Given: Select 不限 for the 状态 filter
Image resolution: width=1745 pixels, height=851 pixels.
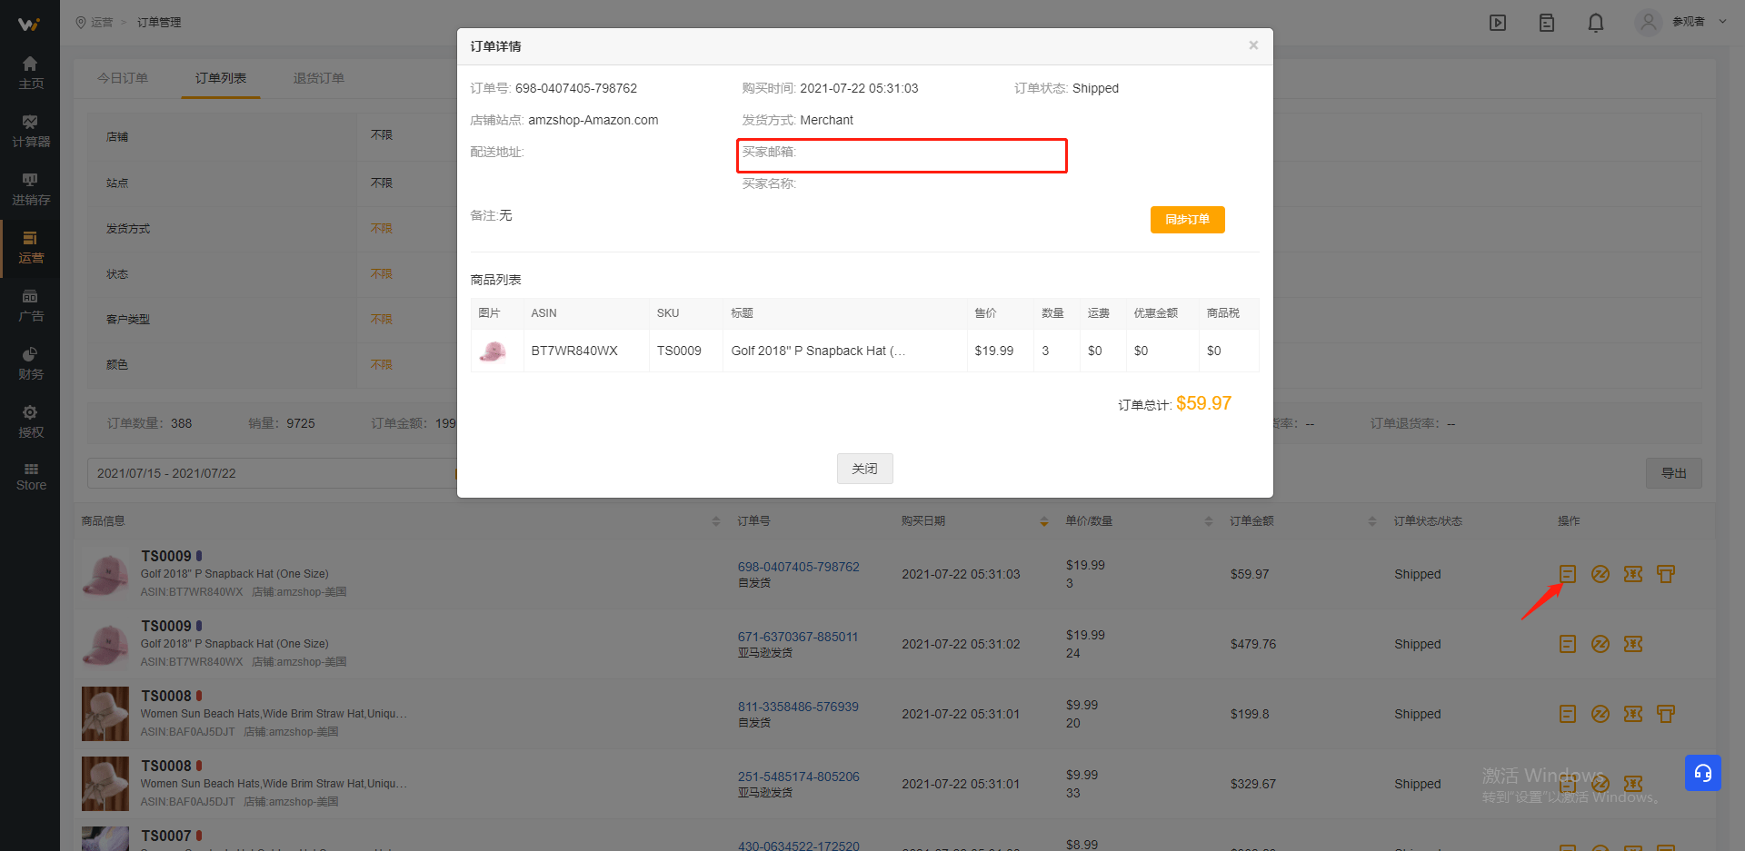Looking at the screenshot, I should (x=380, y=273).
